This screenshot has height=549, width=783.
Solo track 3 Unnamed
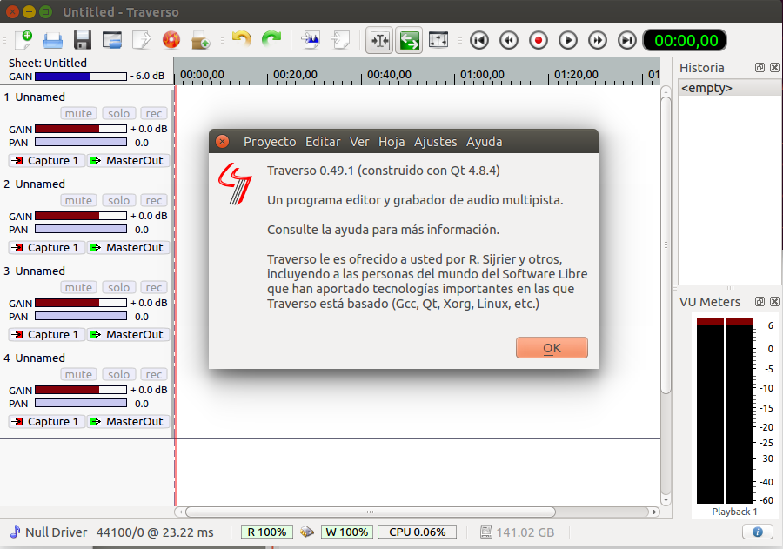tap(119, 287)
